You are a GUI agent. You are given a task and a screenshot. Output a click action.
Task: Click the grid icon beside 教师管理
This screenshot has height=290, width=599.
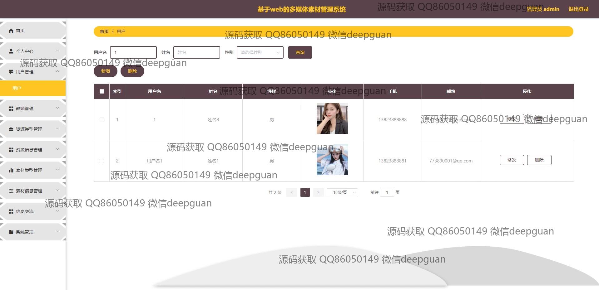pyautogui.click(x=11, y=109)
